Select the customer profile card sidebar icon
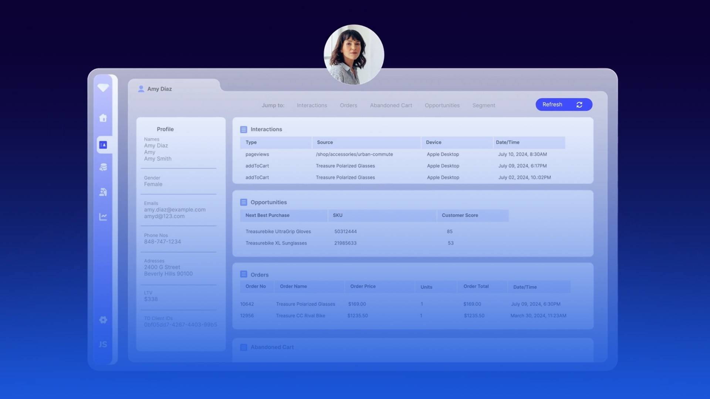Screen dimensions: 710x399 [x=103, y=145]
